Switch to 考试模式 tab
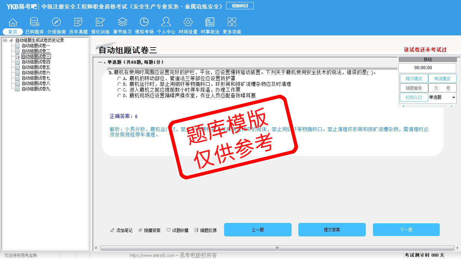Image resolution: width=461 pixels, height=259 pixels. click(x=442, y=79)
